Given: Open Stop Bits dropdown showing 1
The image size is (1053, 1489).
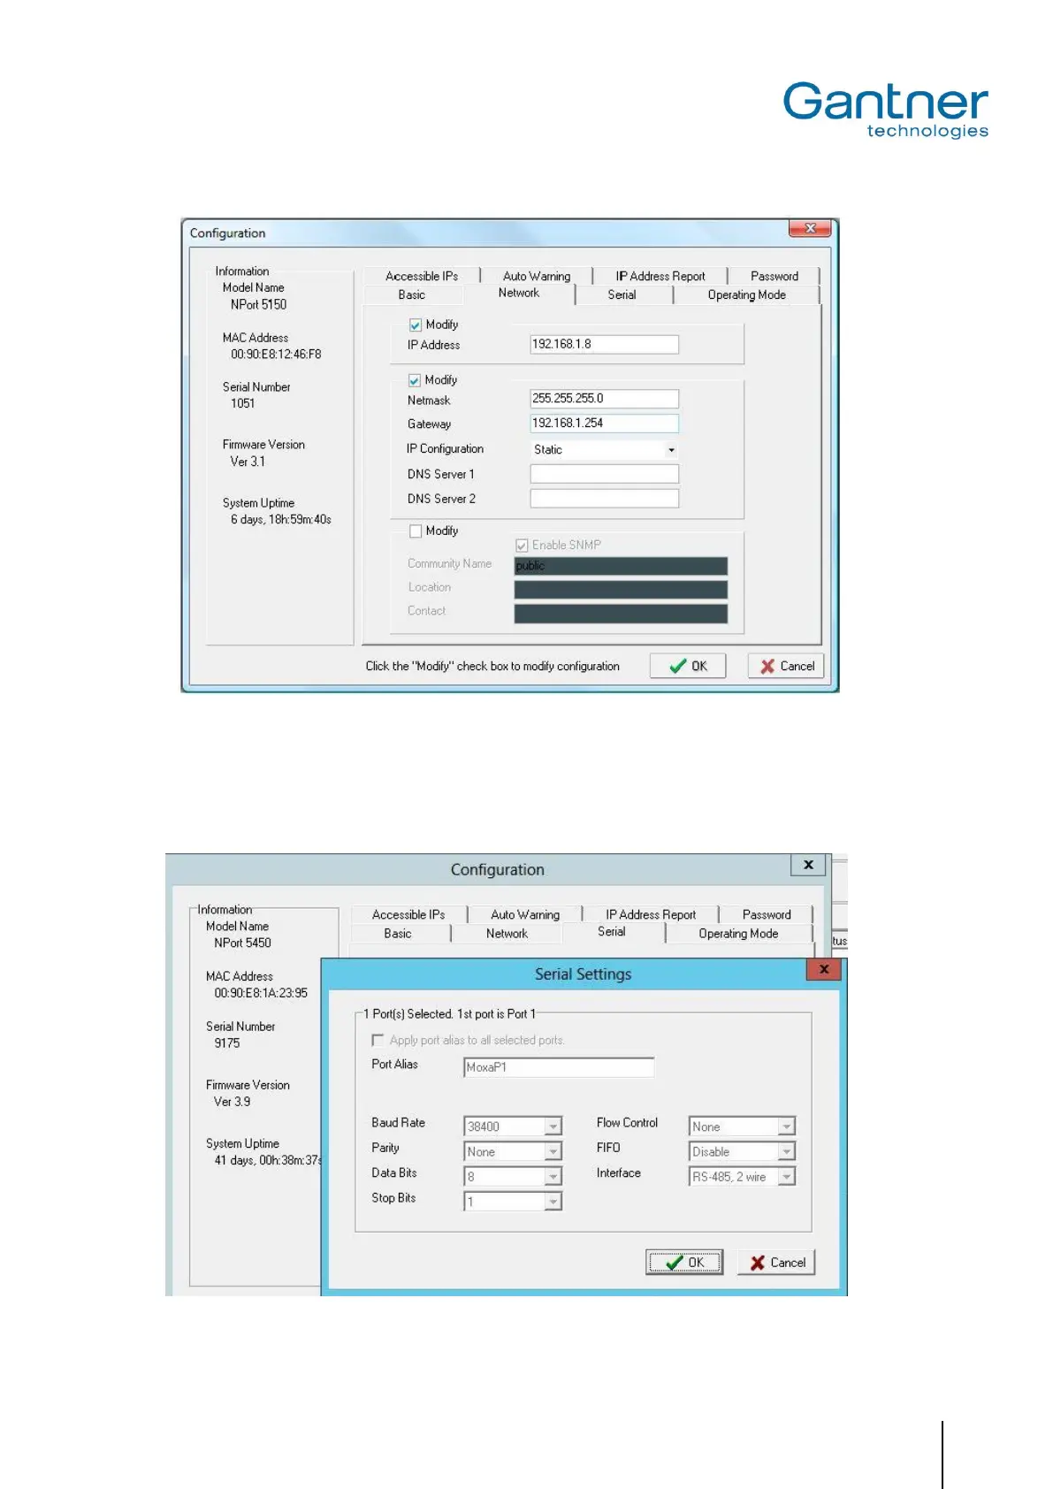Looking at the screenshot, I should [x=513, y=1202].
